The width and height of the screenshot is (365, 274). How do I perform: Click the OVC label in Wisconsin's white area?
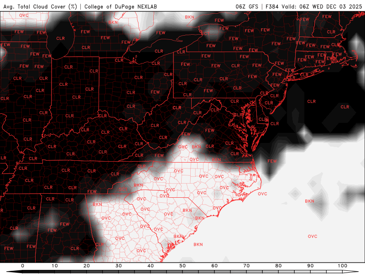point(24,16)
